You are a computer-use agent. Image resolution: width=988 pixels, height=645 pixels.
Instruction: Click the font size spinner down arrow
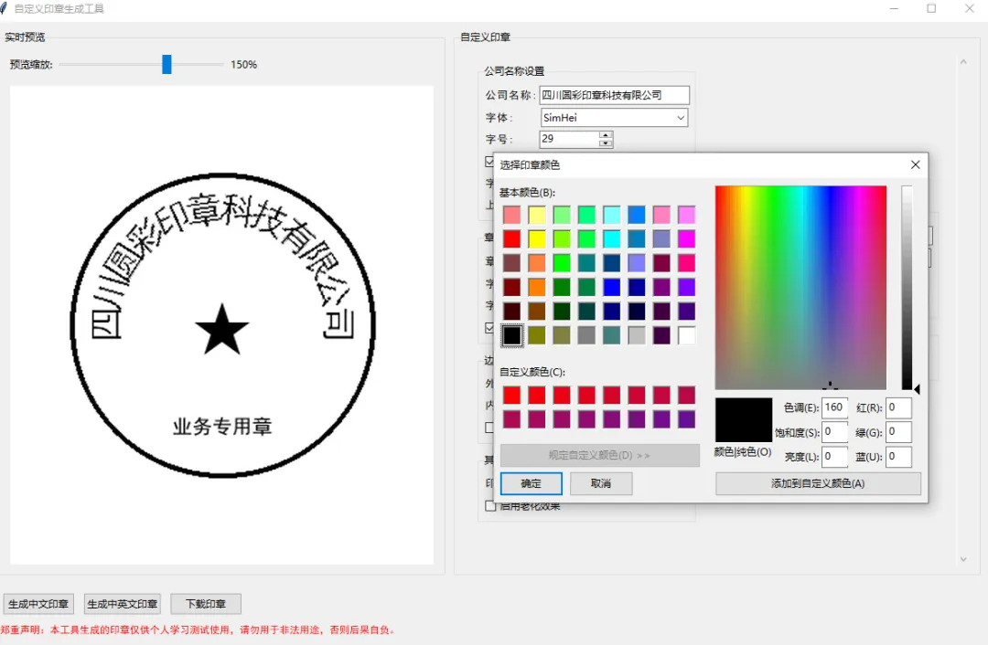605,143
